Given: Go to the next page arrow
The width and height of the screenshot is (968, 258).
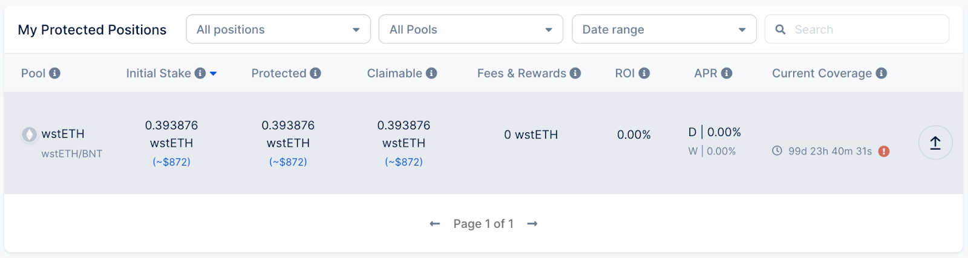Looking at the screenshot, I should pyautogui.click(x=532, y=224).
